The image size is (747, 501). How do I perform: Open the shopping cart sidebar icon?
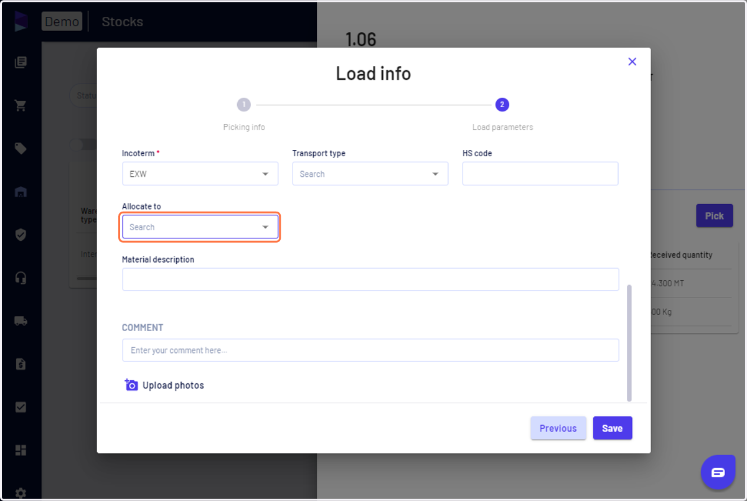(x=21, y=105)
